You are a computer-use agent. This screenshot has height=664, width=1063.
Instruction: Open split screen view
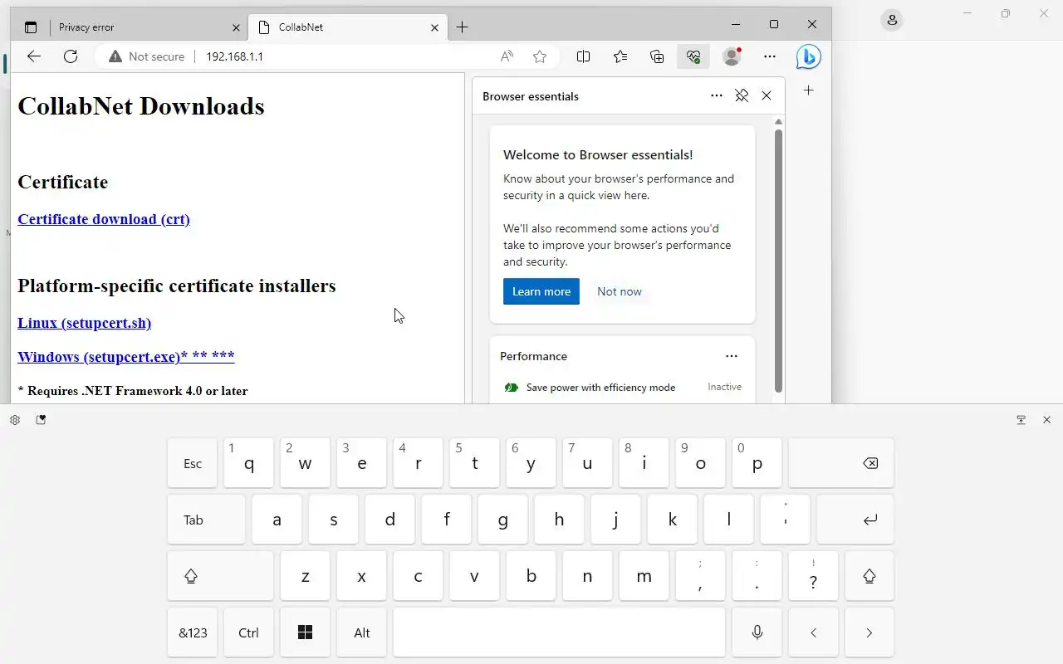tap(584, 56)
